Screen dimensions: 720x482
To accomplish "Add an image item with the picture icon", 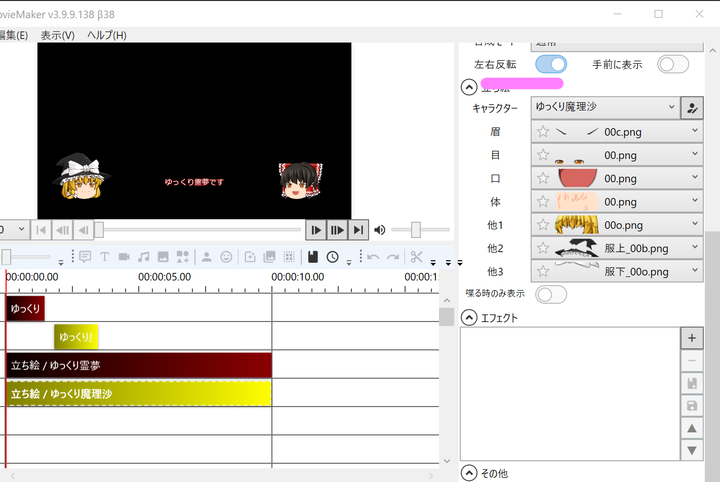I will [163, 257].
